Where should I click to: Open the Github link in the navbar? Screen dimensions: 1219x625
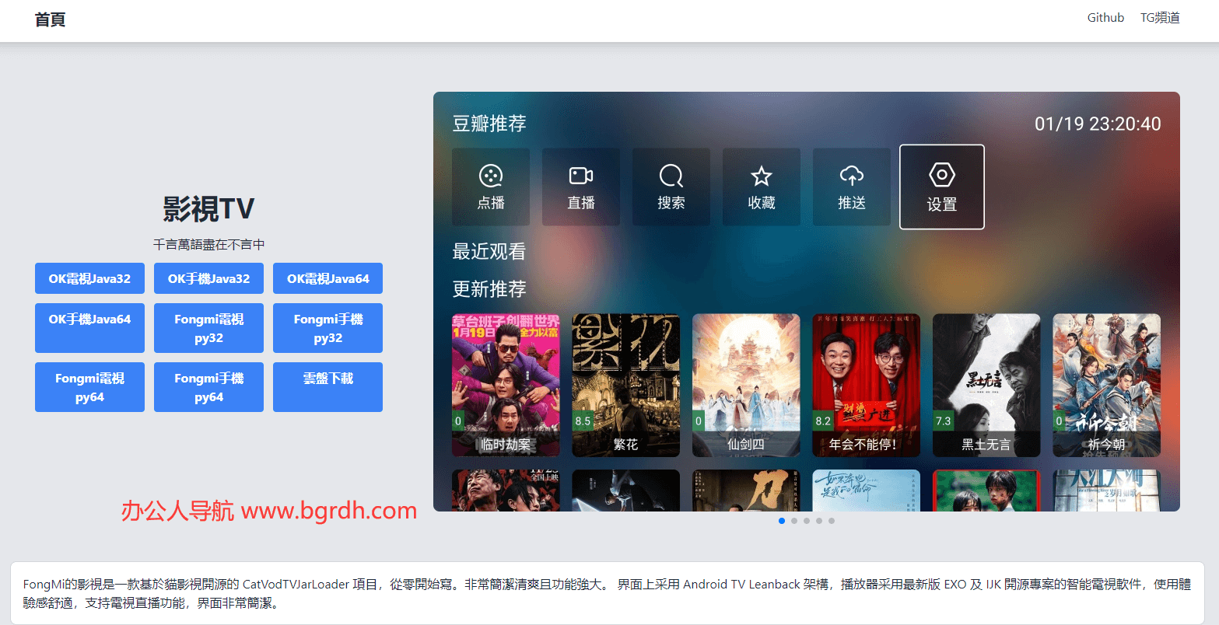point(1105,18)
